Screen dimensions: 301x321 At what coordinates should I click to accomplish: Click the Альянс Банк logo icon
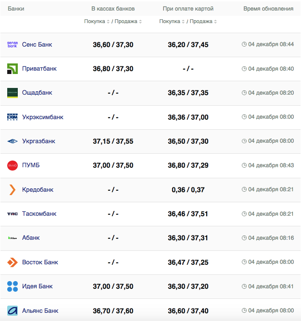coord(13,311)
